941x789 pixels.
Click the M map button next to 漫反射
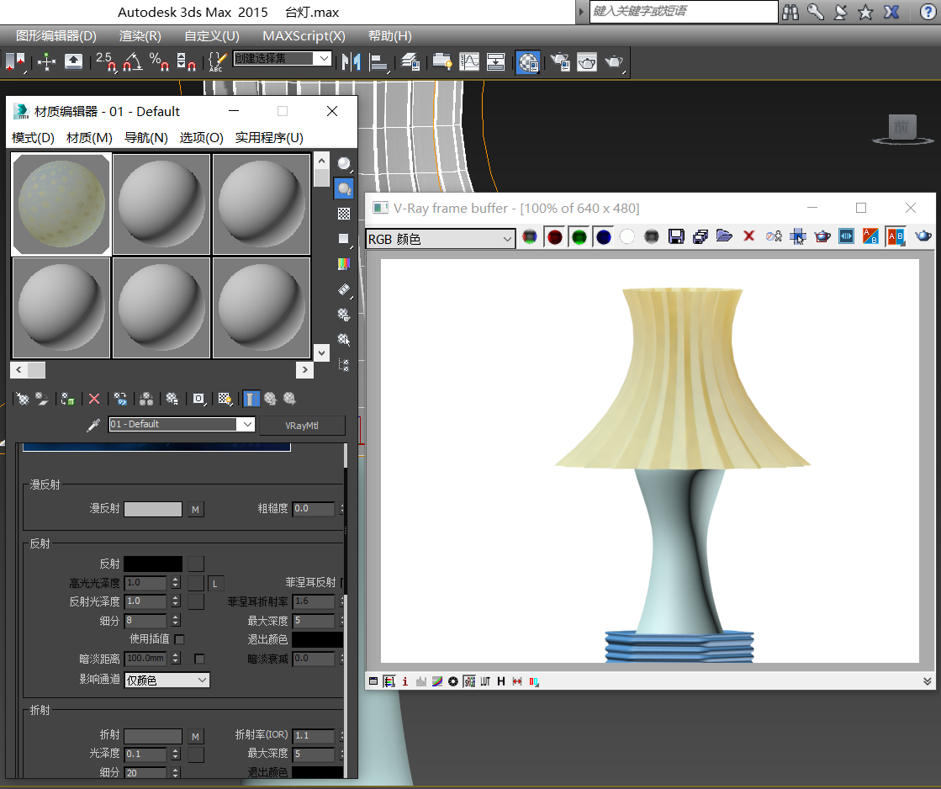coord(195,509)
